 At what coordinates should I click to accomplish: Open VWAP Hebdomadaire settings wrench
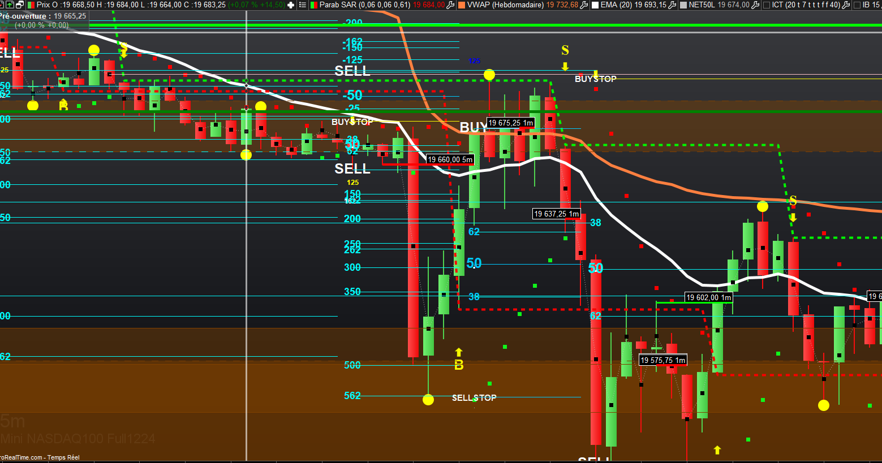584,5
